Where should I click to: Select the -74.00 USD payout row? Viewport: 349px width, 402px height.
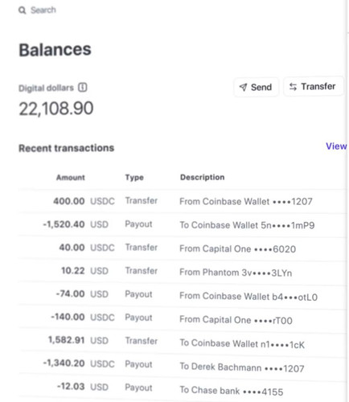click(x=183, y=295)
